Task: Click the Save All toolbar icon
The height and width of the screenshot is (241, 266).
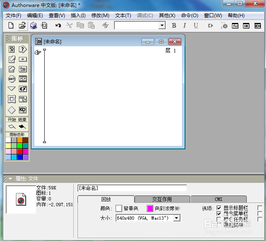Action: tap(34, 25)
